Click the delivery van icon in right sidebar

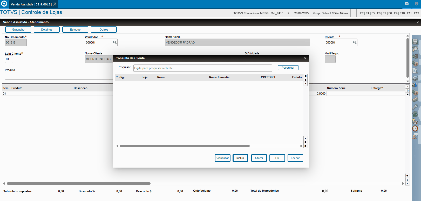click(415, 78)
